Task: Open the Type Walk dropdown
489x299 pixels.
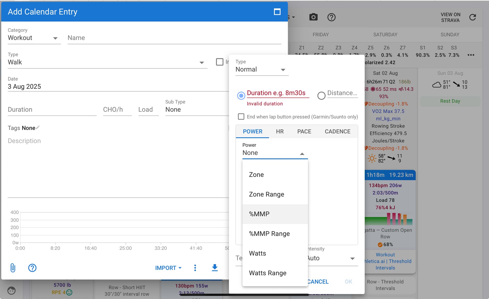Action: (107, 62)
